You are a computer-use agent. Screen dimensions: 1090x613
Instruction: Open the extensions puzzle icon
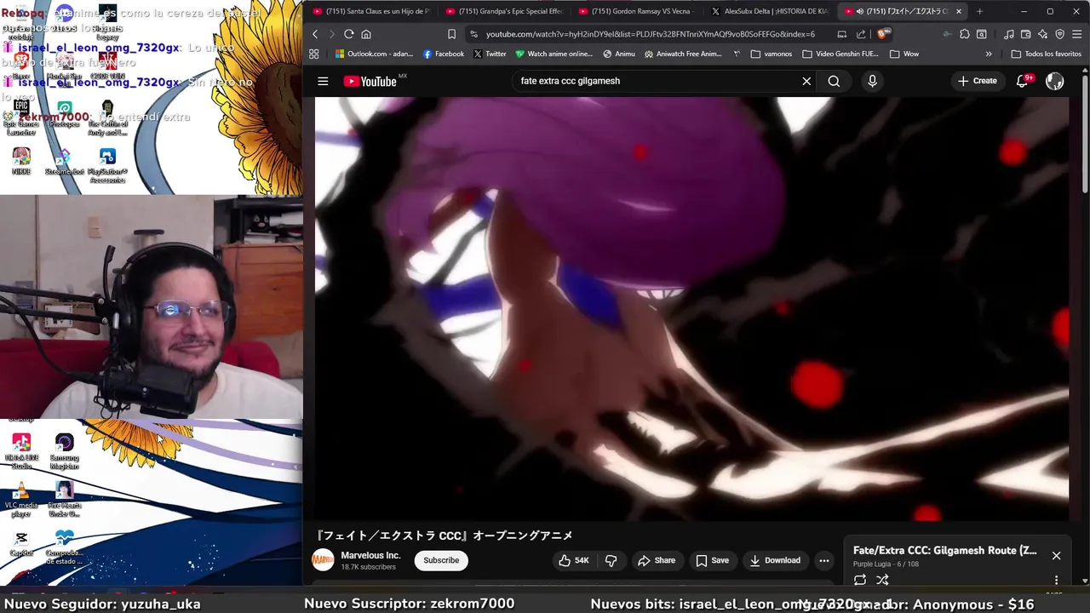(x=964, y=34)
